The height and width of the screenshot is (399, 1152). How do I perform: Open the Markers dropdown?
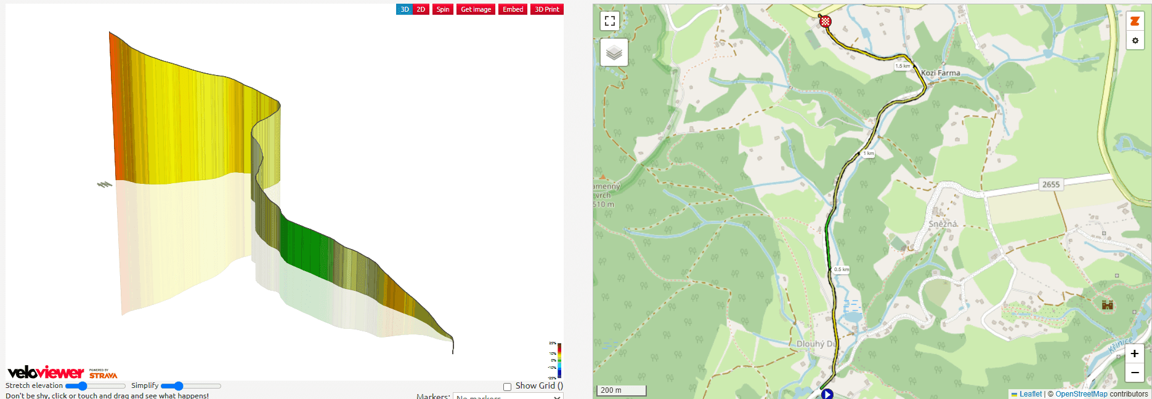point(508,397)
